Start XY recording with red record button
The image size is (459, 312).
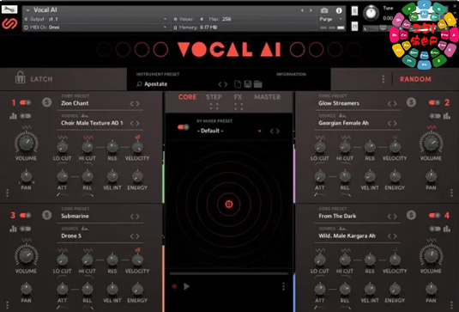(x=174, y=286)
